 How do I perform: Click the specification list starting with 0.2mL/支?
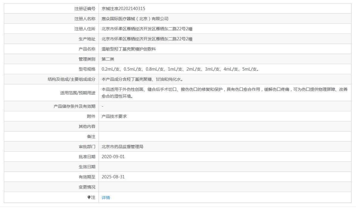(x=180, y=69)
